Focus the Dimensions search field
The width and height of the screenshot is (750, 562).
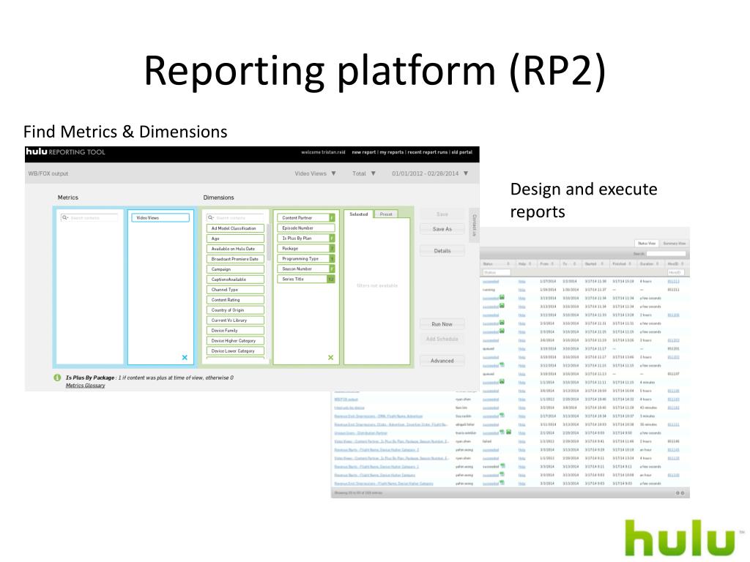(235, 218)
